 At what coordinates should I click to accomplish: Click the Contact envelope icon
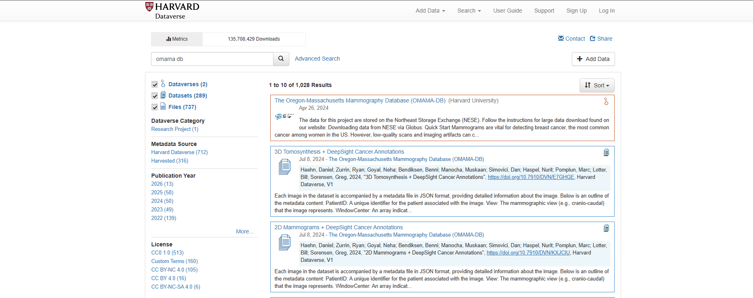(x=561, y=38)
